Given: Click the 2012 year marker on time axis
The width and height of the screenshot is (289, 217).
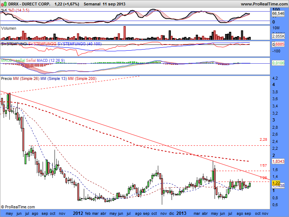Looking at the screenshot, I should click(78, 213).
